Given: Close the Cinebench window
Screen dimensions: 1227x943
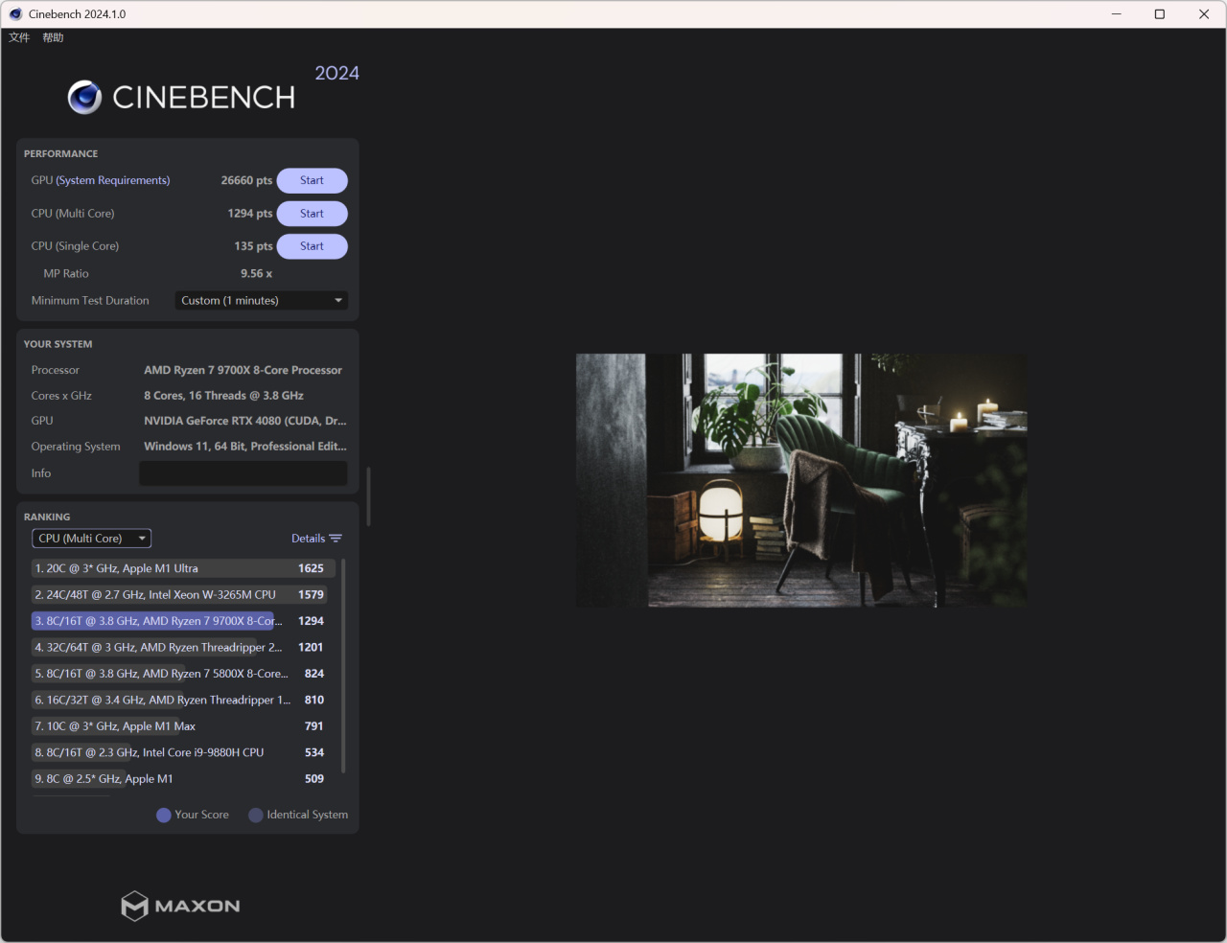Looking at the screenshot, I should (x=1204, y=14).
